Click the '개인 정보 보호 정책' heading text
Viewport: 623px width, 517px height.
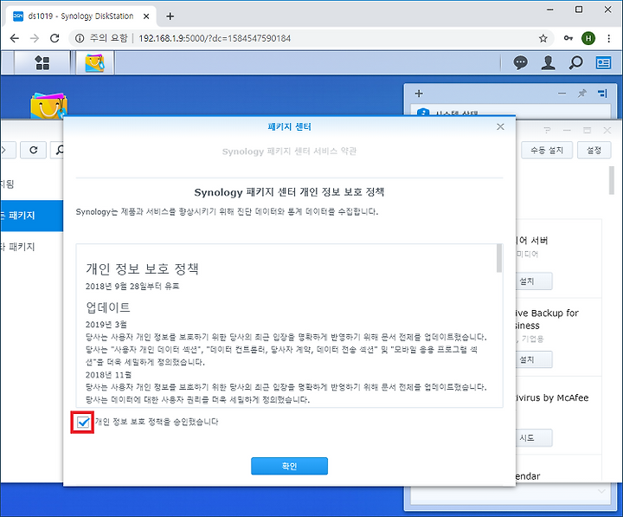pyautogui.click(x=142, y=268)
